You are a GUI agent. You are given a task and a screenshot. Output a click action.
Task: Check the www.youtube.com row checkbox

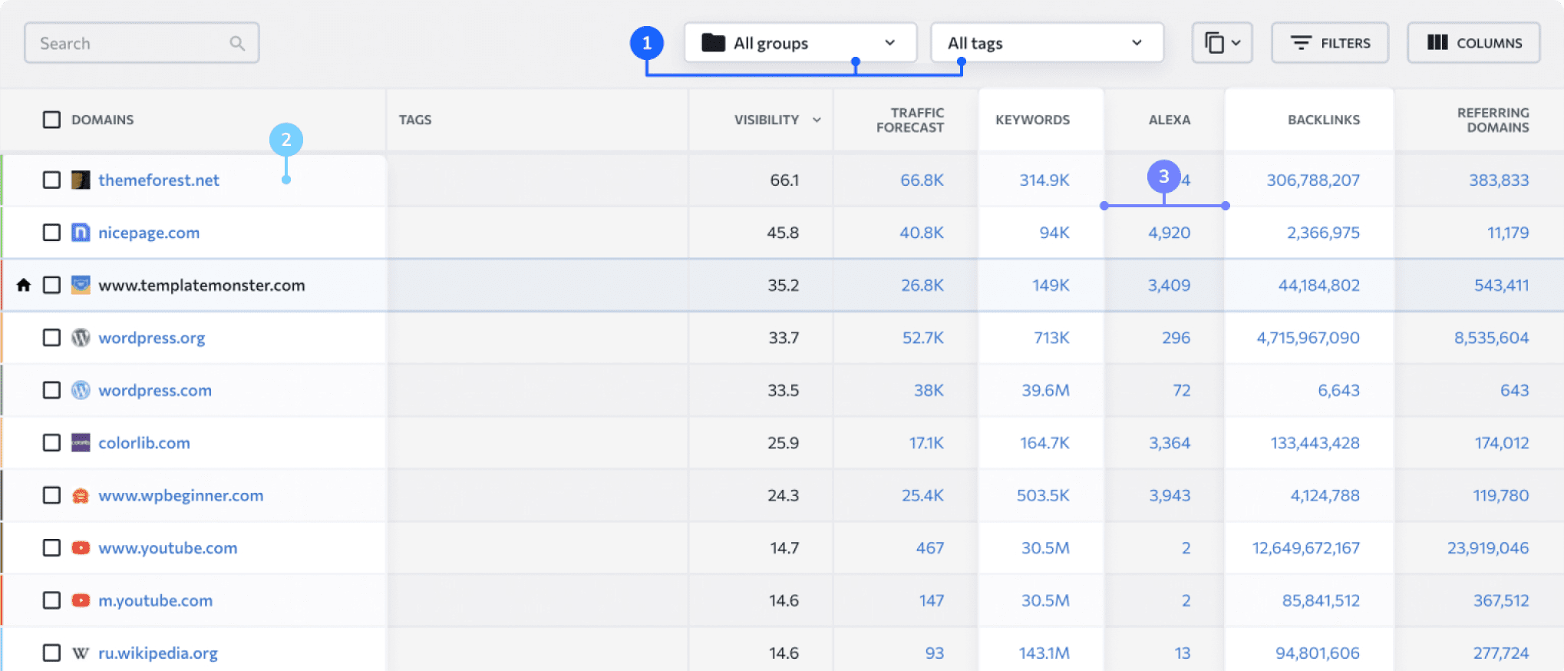click(51, 548)
